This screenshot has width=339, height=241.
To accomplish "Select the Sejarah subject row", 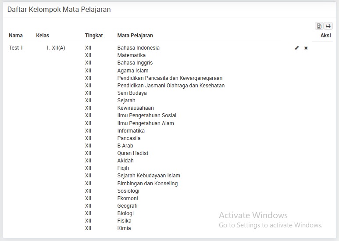I will (x=126, y=101).
